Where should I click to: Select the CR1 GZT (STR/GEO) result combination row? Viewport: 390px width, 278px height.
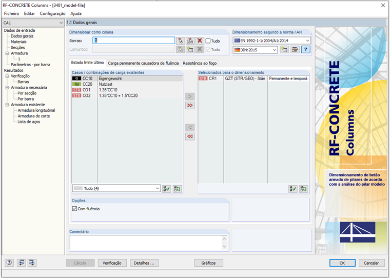(253, 78)
